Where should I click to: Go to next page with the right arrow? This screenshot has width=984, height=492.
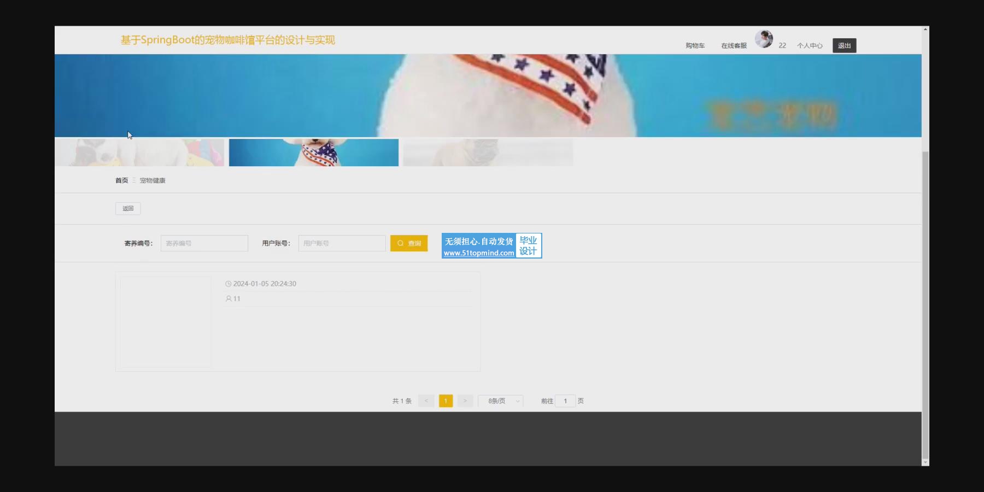(x=465, y=401)
